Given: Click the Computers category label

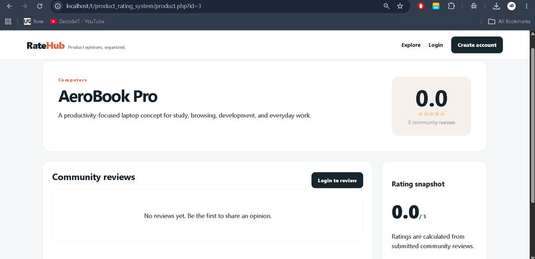Looking at the screenshot, I should [73, 80].
